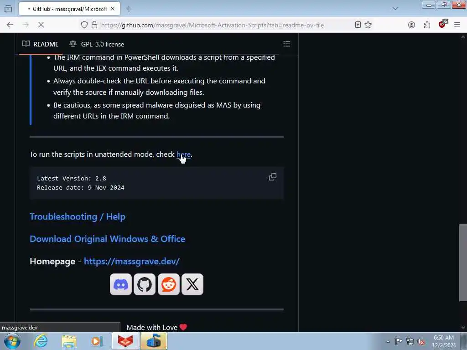Click the 'Latest Version: 2.8' text
467x350 pixels.
point(72,179)
